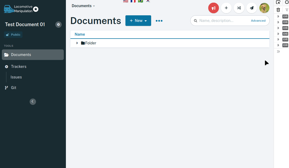Expand the Folder row in Documents
289x168 pixels.
click(77, 43)
